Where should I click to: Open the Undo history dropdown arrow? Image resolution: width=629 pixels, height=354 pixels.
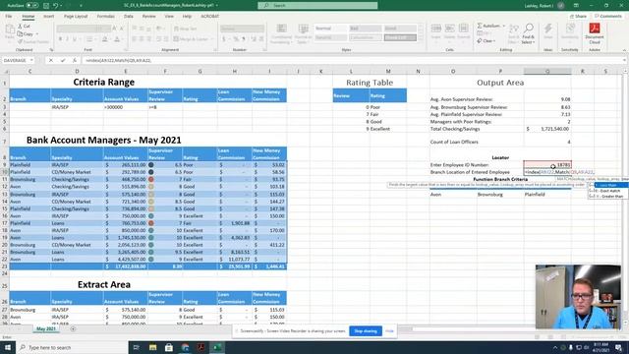click(61, 6)
